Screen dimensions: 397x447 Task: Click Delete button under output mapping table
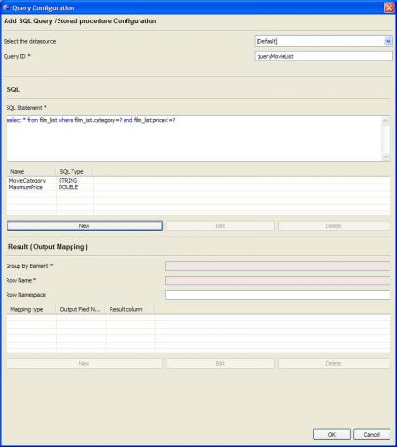click(x=334, y=363)
